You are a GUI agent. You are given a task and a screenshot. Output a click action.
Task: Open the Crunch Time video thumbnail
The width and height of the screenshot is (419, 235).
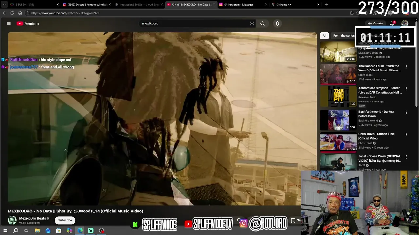point(338,142)
